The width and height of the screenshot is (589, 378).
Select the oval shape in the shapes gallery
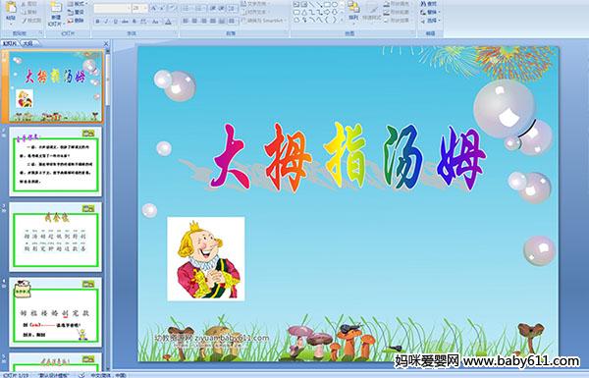pos(334,5)
